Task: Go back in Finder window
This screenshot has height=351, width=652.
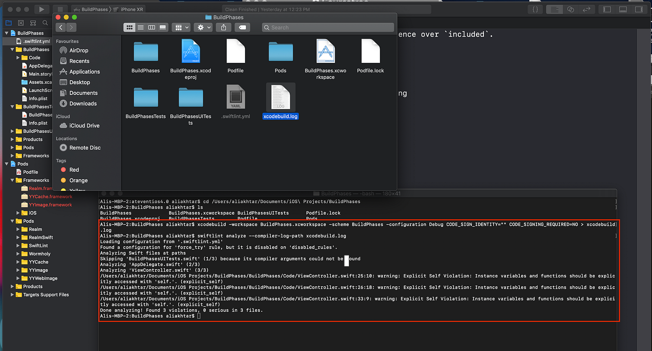Action: pyautogui.click(x=61, y=27)
